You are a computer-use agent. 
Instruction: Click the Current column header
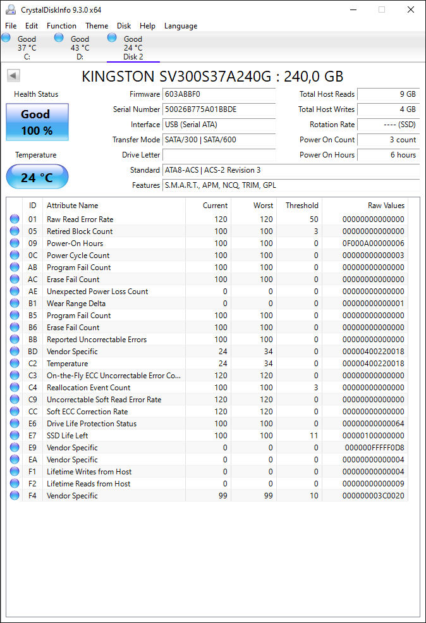pos(208,206)
